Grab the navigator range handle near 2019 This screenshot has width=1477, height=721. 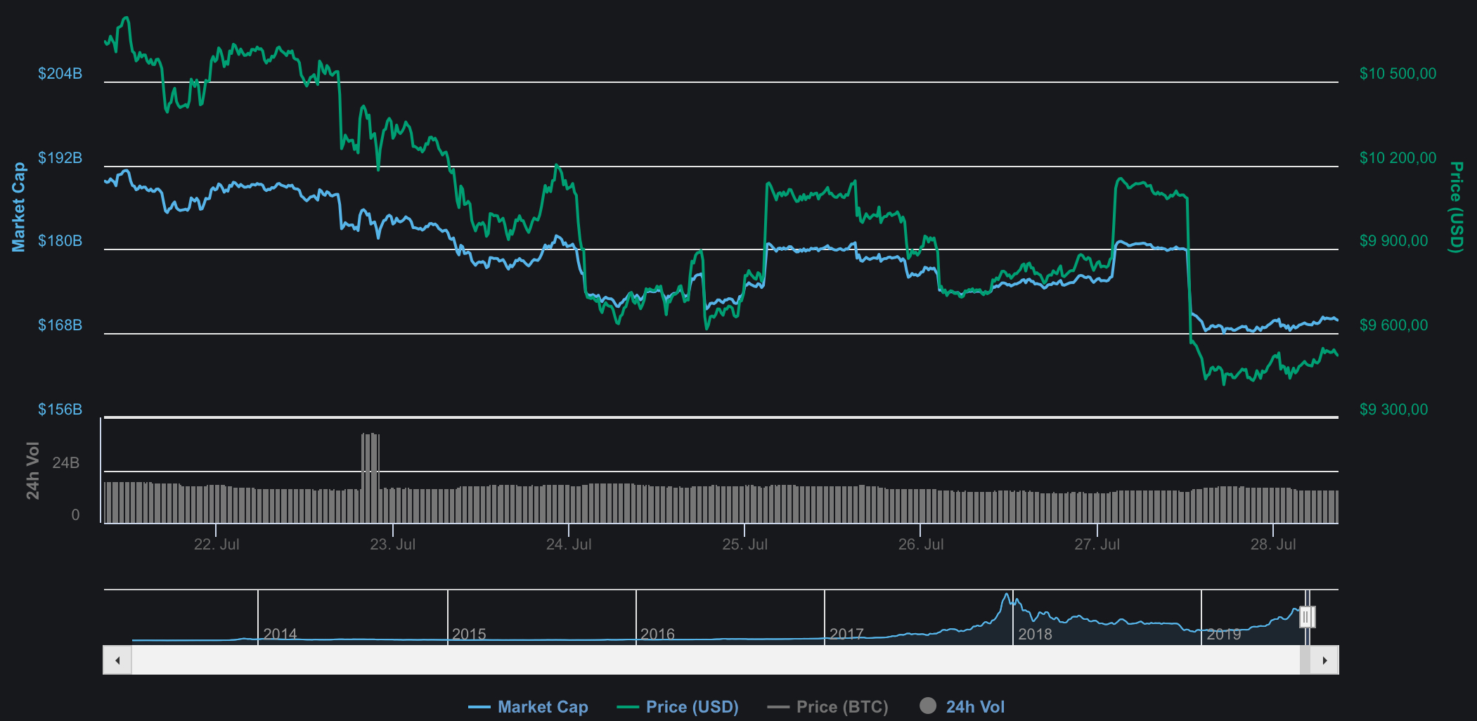point(1307,617)
